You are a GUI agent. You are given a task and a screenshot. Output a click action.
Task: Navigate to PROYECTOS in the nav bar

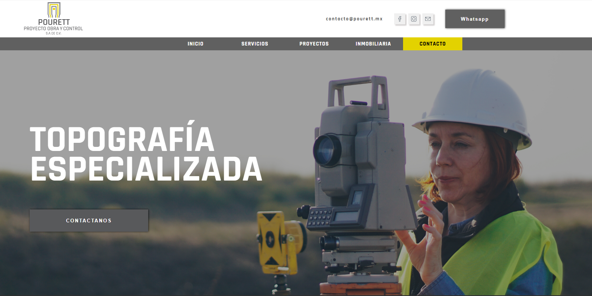[x=314, y=44]
